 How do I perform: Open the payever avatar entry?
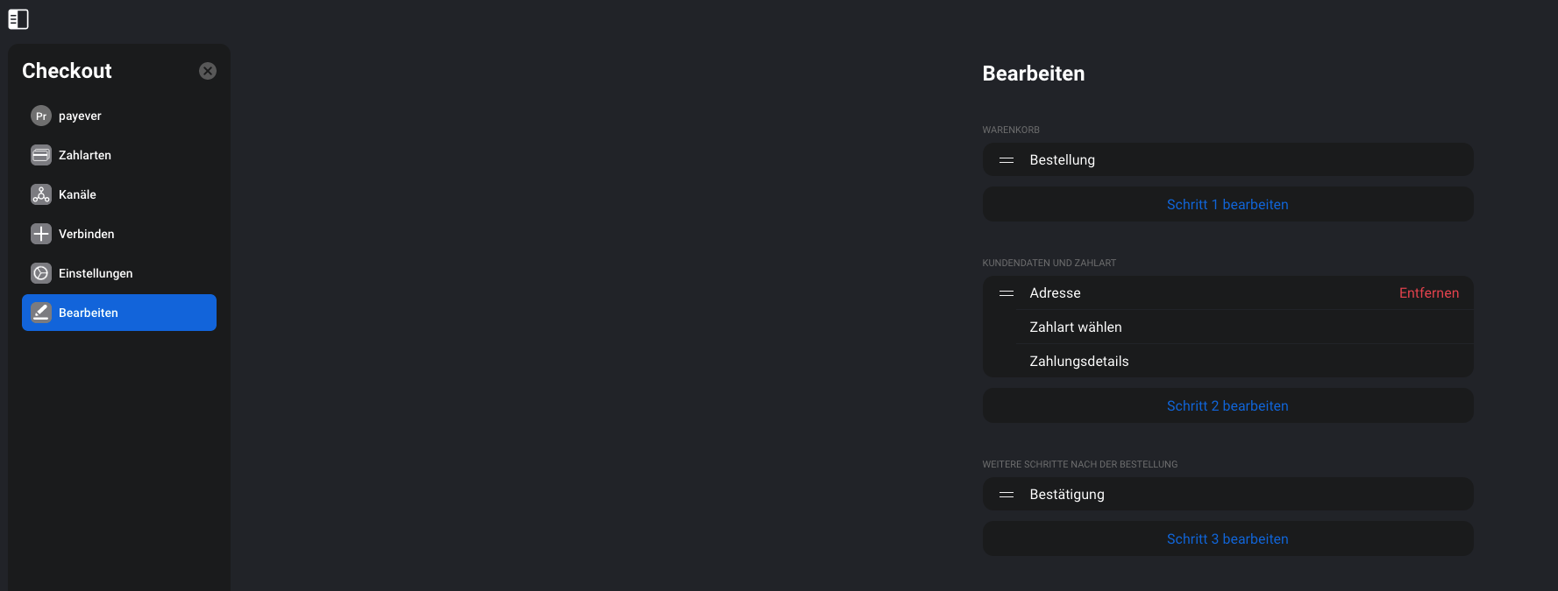pyautogui.click(x=41, y=116)
